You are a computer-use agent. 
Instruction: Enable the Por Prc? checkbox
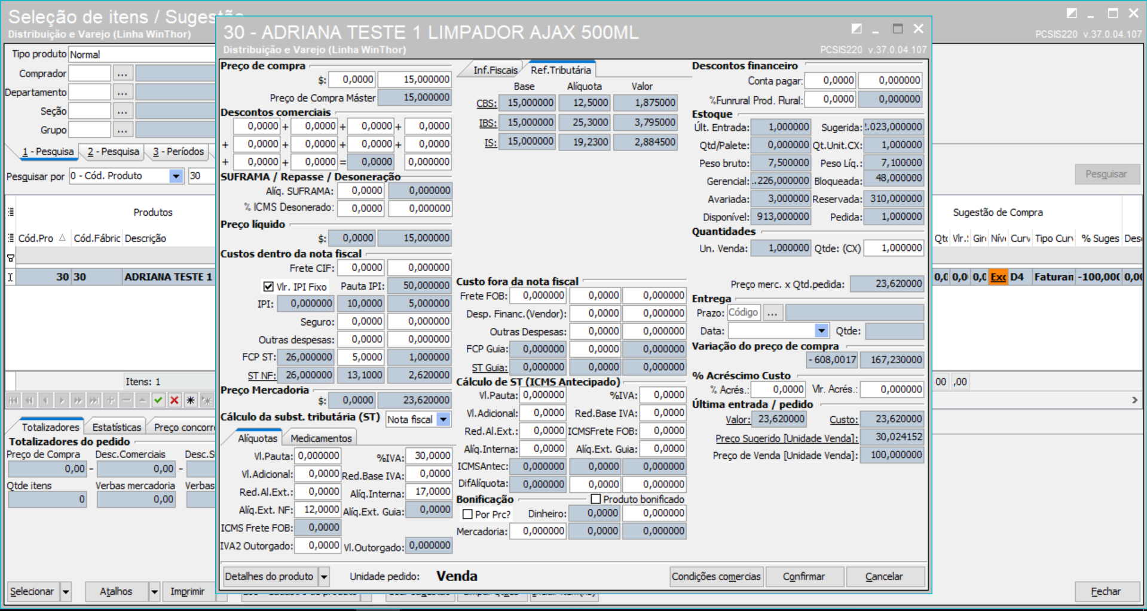467,514
